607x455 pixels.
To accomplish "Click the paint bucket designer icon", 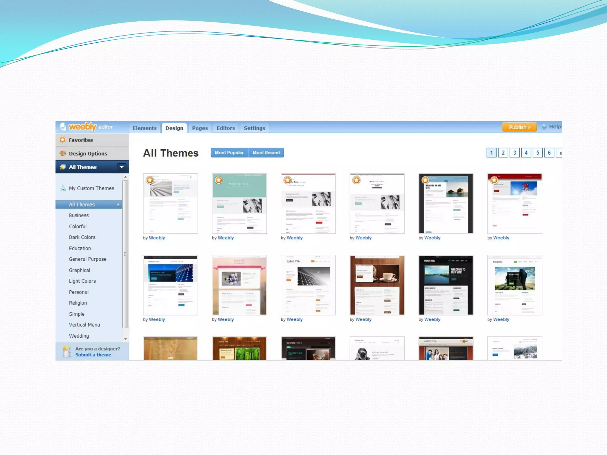I will [66, 352].
